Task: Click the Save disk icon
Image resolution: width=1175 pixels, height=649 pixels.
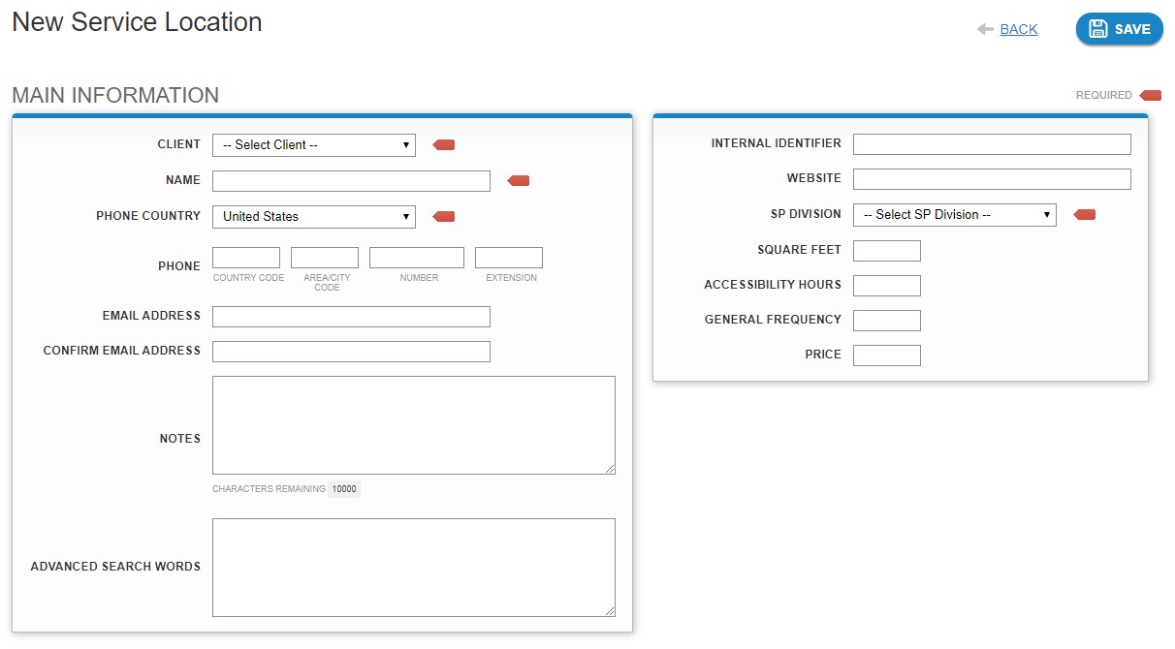Action: pyautogui.click(x=1098, y=28)
